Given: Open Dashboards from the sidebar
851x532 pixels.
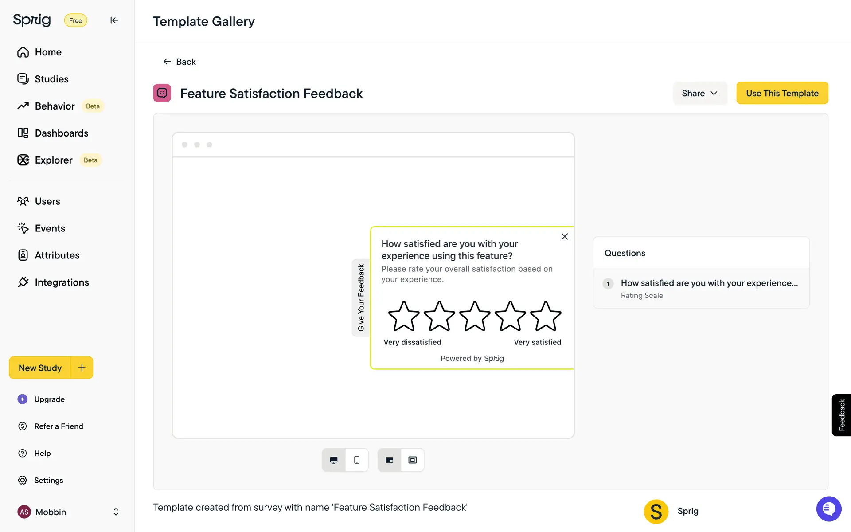Looking at the screenshot, I should [61, 133].
